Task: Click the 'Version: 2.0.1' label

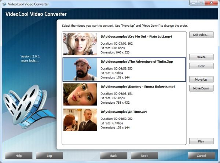Action: coord(30,56)
